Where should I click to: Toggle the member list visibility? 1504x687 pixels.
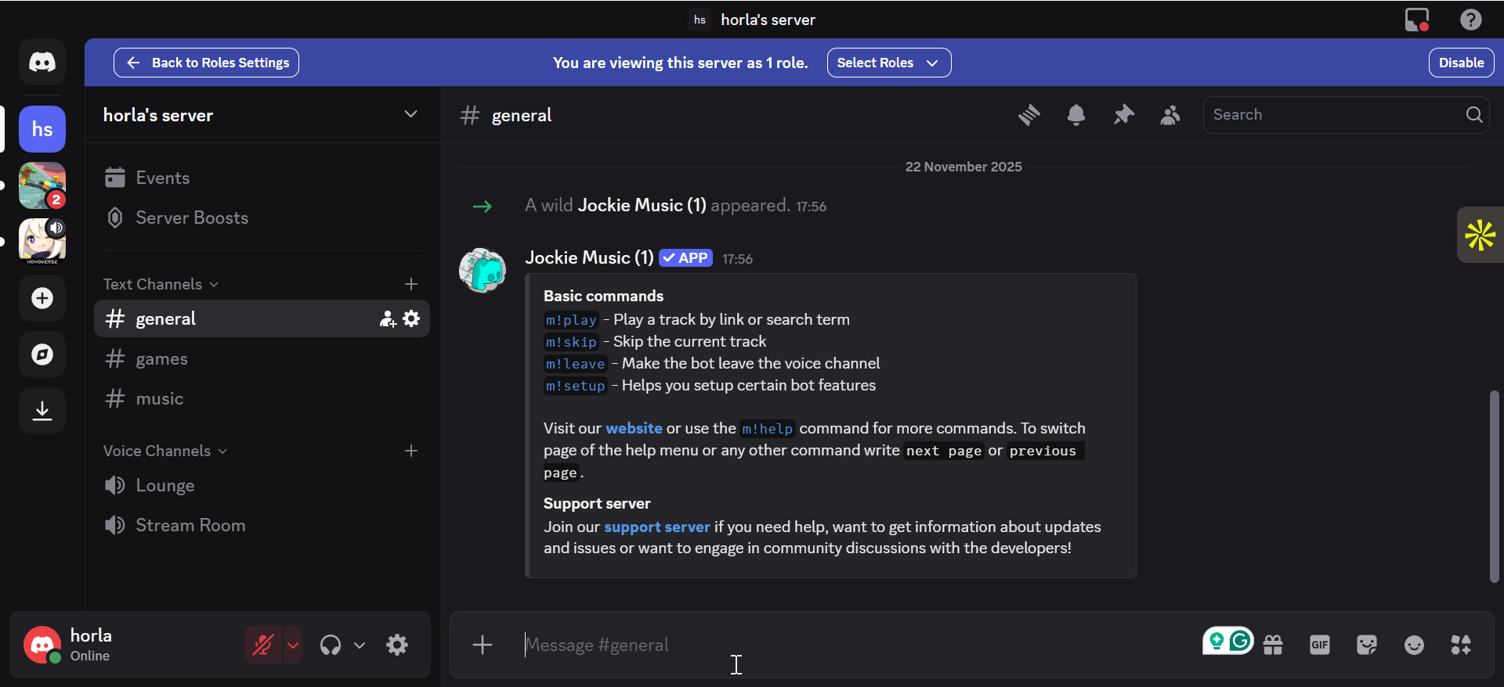coord(1170,115)
